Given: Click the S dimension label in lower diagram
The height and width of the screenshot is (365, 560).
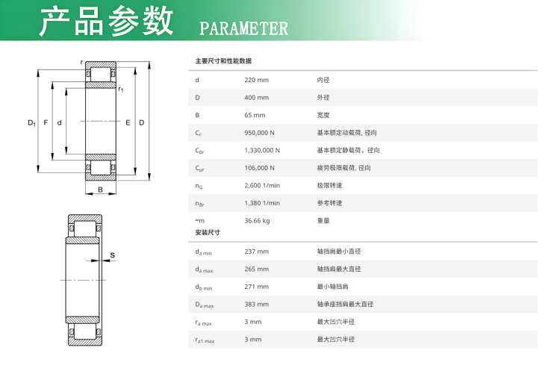Looking at the screenshot, I should (112, 256).
